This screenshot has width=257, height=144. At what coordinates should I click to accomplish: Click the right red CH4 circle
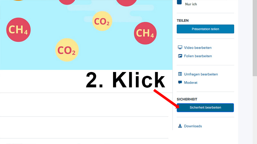(145, 33)
